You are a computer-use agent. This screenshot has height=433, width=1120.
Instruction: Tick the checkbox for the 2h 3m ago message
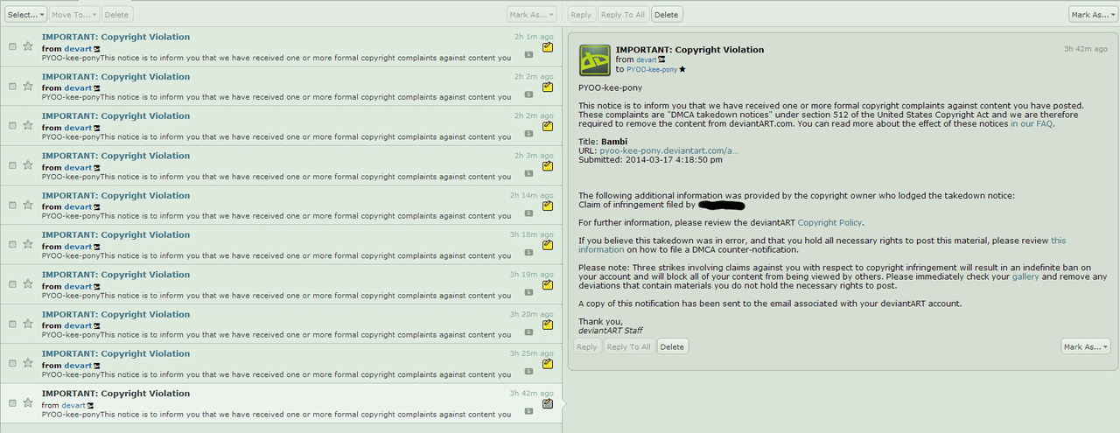[x=12, y=165]
